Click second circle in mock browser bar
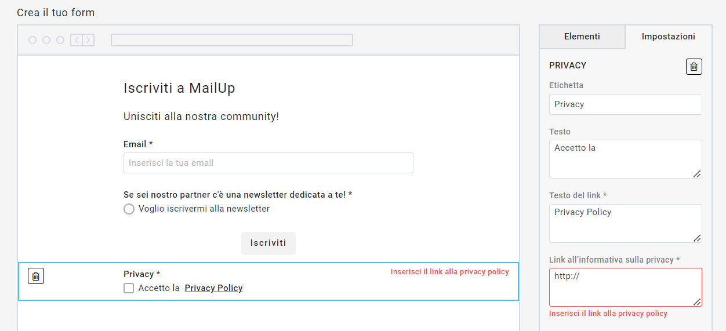The height and width of the screenshot is (331, 726). click(x=46, y=40)
